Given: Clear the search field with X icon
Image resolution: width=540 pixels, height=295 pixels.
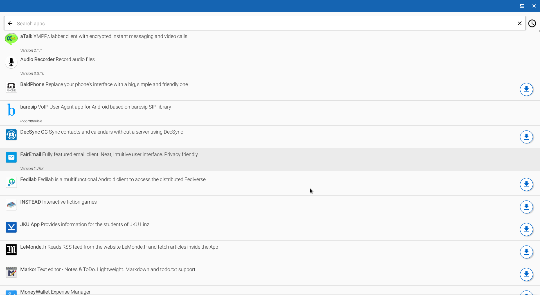Looking at the screenshot, I should click(519, 23).
